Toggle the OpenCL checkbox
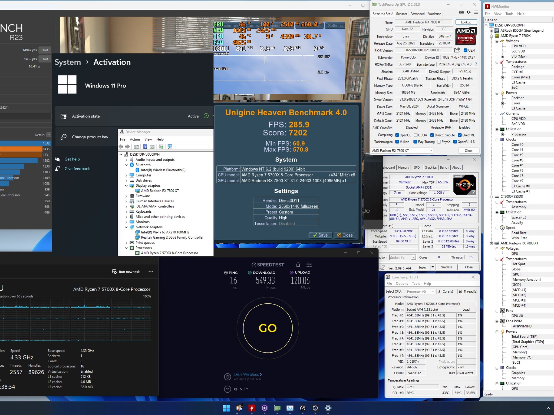The image size is (554, 415). [x=397, y=135]
